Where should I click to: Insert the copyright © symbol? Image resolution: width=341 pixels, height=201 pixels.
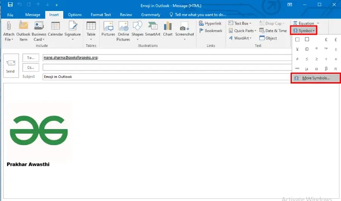pos(307,49)
